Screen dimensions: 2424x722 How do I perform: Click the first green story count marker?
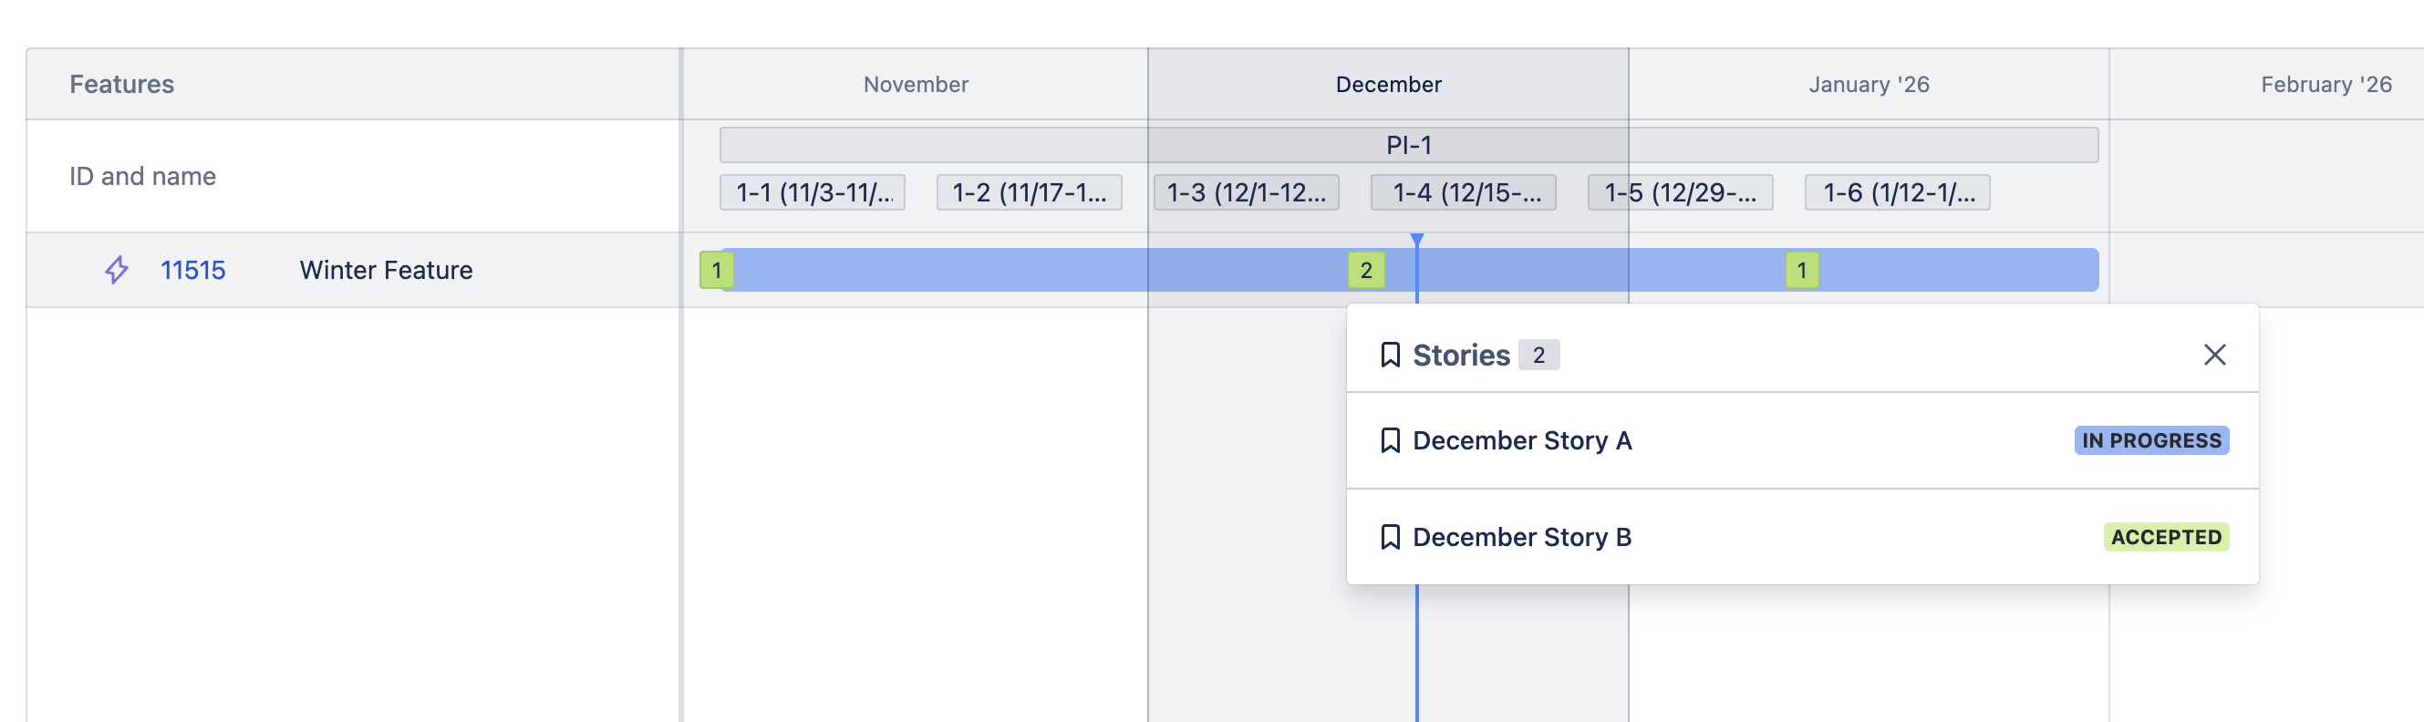point(716,271)
